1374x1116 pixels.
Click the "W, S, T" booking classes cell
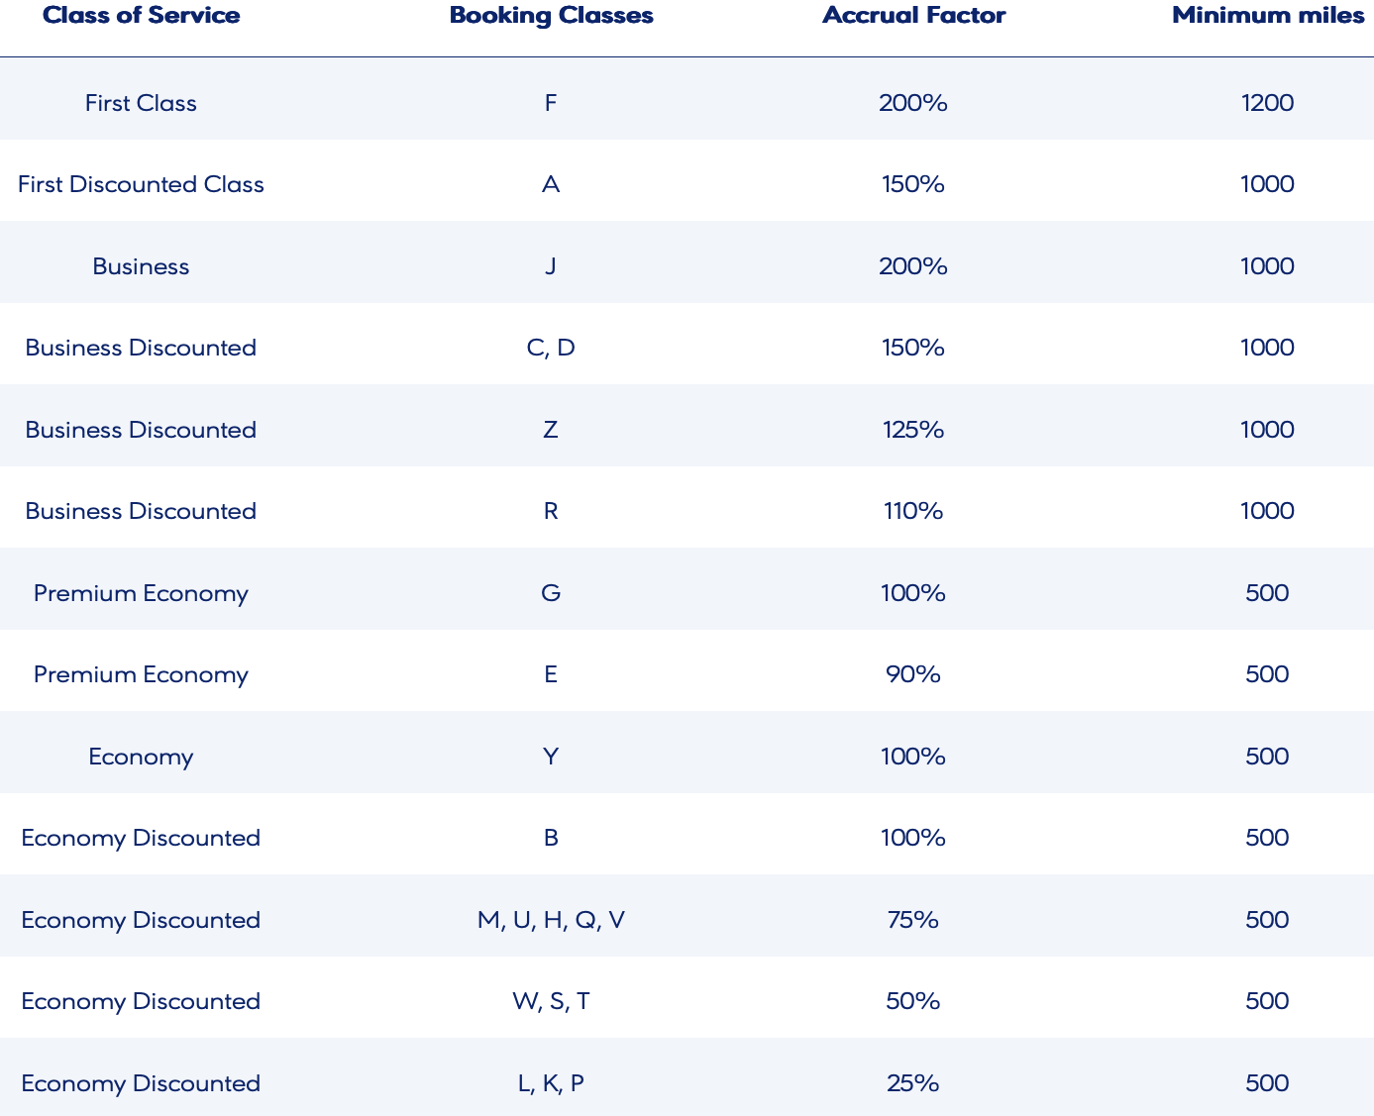(551, 1001)
